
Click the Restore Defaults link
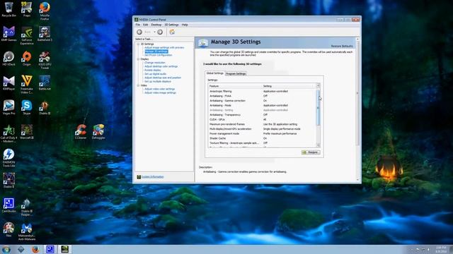click(x=342, y=46)
